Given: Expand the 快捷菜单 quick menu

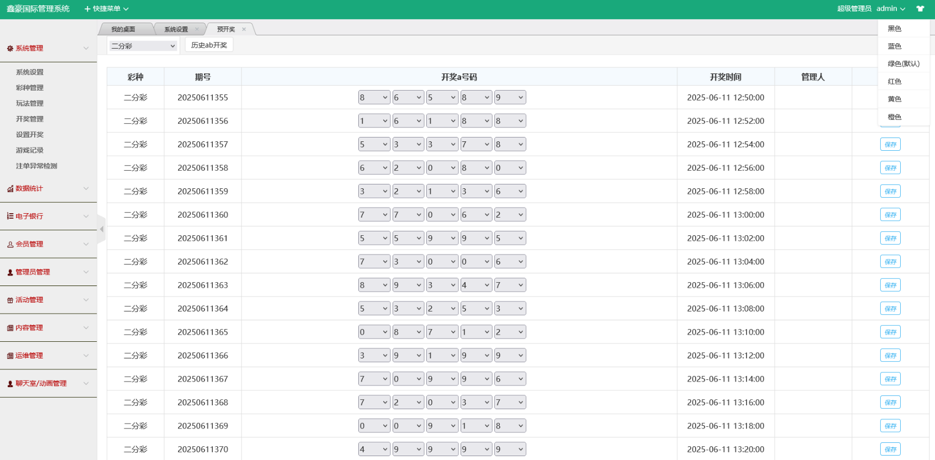Looking at the screenshot, I should [x=107, y=9].
